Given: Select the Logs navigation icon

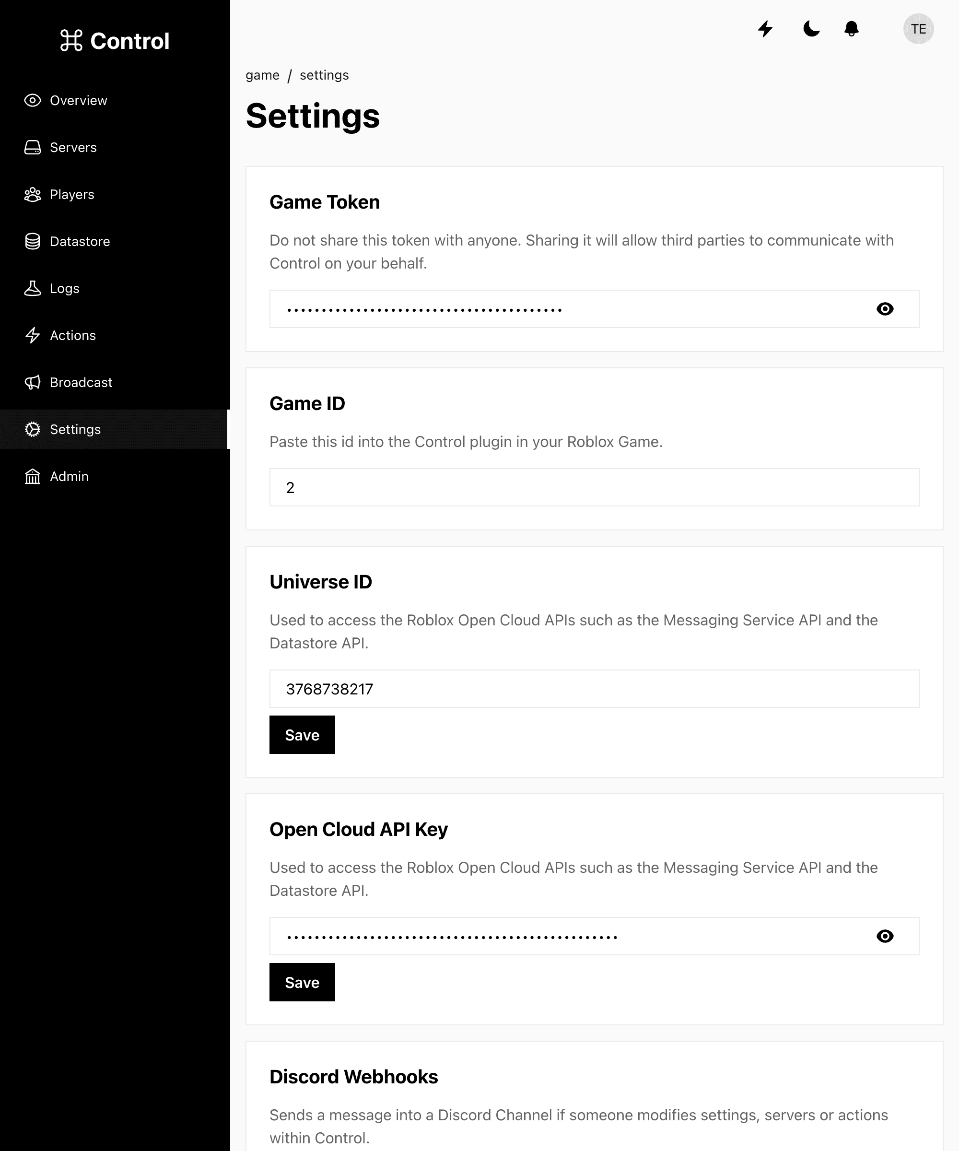Looking at the screenshot, I should 33,288.
